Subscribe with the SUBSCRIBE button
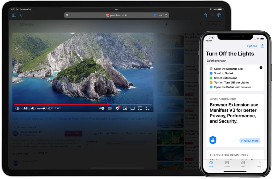Viewport: 272px width, 179px height. (x=73, y=133)
